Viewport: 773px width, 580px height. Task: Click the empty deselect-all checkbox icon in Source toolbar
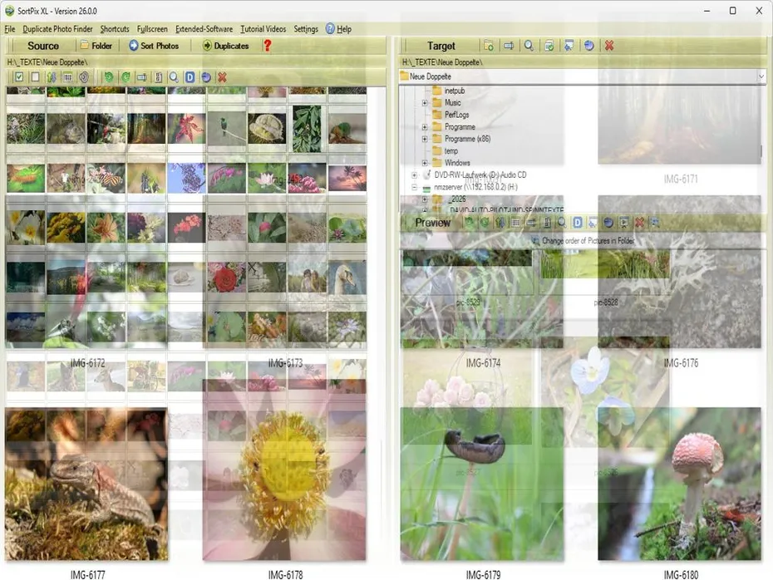(35, 77)
